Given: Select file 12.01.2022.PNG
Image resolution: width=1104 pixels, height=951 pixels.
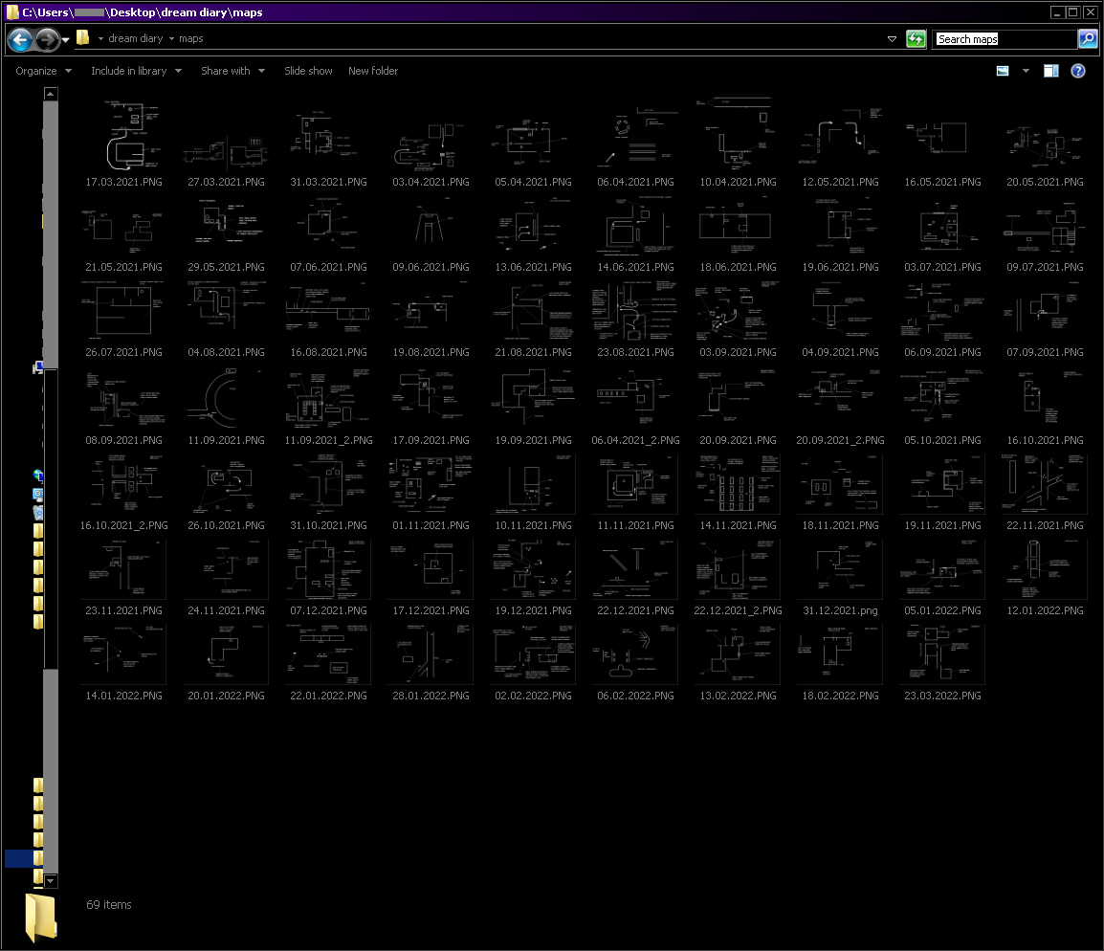Looking at the screenshot, I should click(1045, 577).
